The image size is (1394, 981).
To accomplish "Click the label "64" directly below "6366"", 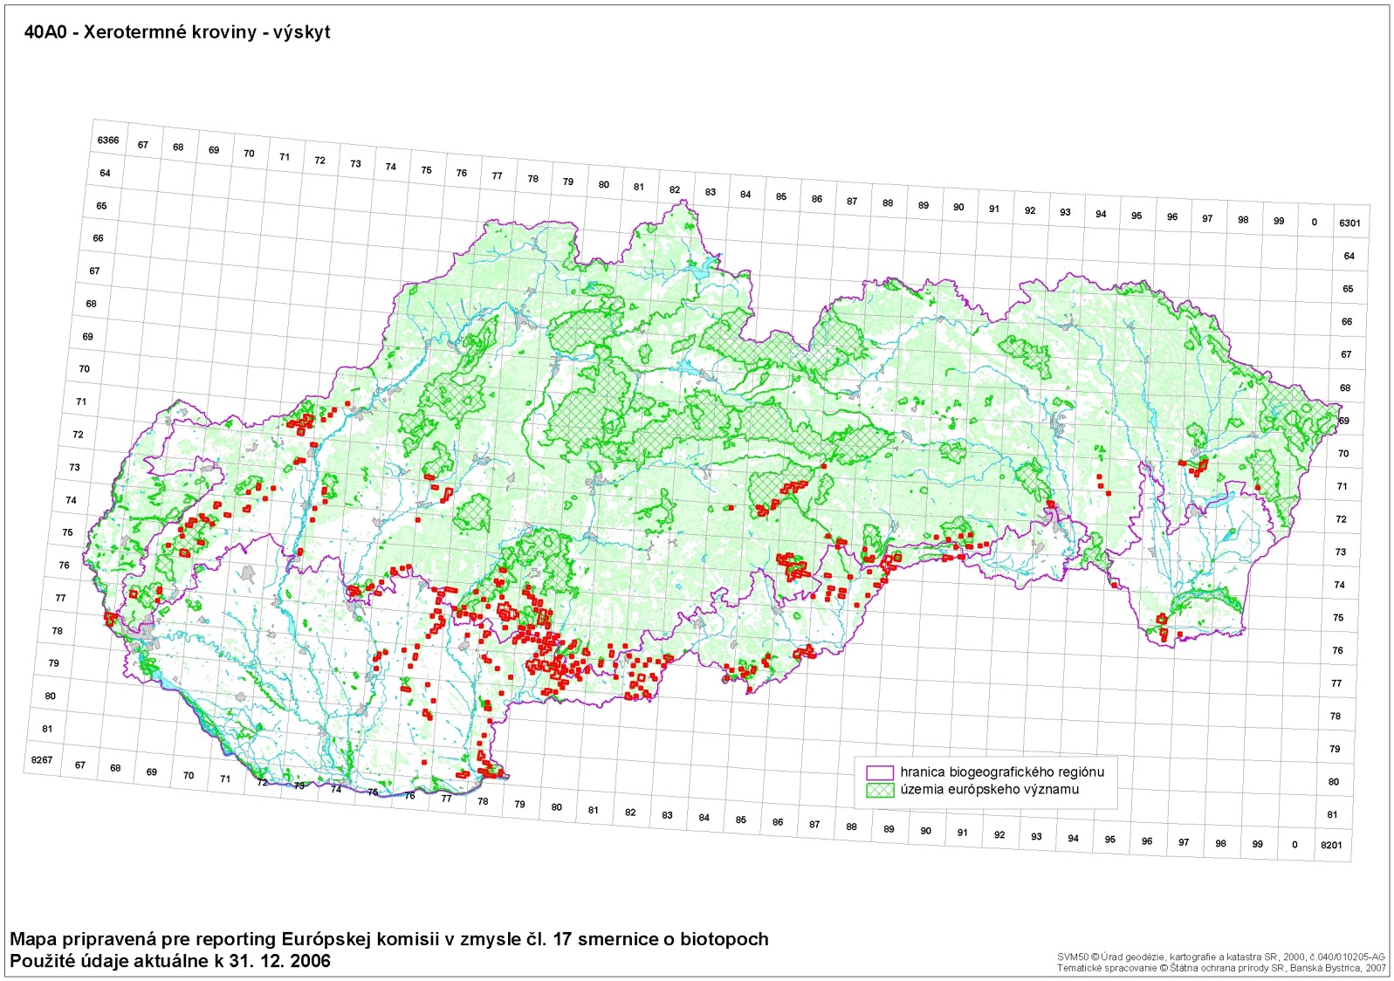I will (x=105, y=173).
